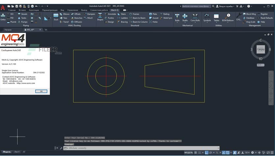
Task: Toggle grid display in status bar
Action: pyautogui.click(x=195, y=153)
